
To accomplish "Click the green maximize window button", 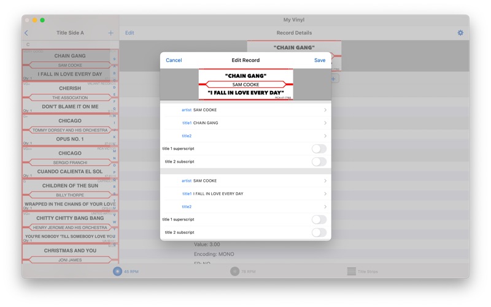I will tap(42, 20).
